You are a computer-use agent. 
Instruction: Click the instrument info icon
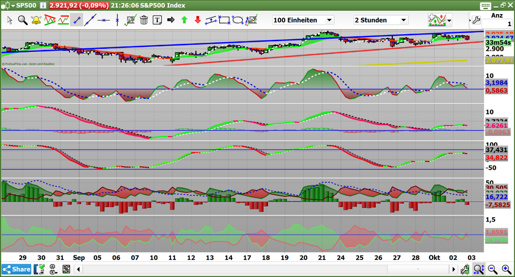[43, 5]
